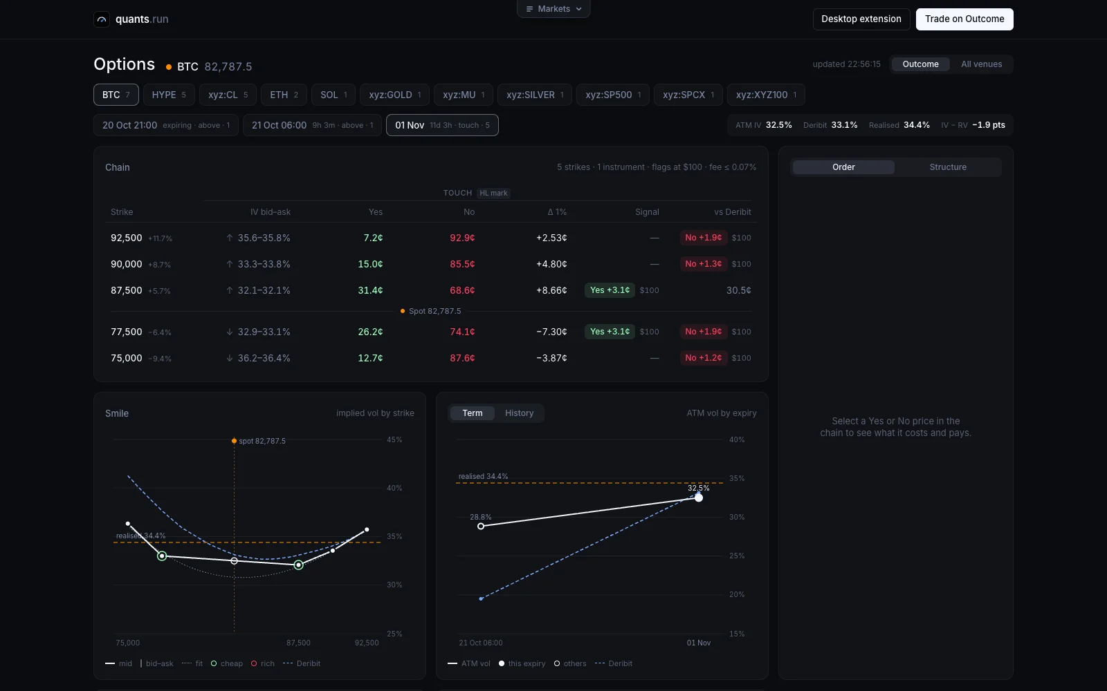Viewport: 1107px width, 691px height.
Task: Click the IV − RV −1.9 pts stat
Action: click(973, 125)
